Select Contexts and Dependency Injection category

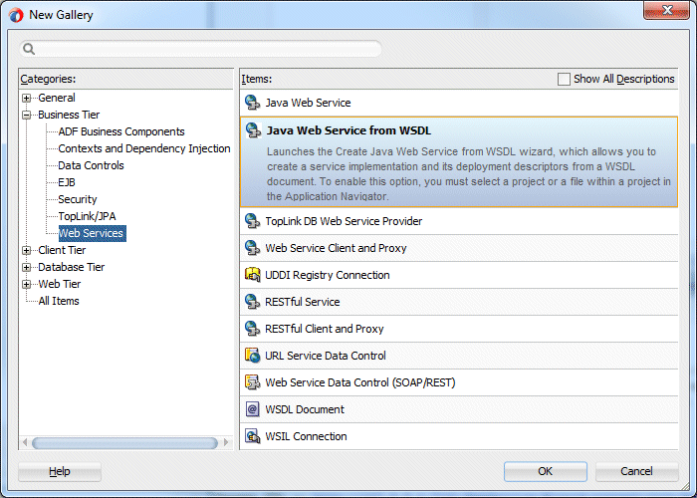coord(144,148)
